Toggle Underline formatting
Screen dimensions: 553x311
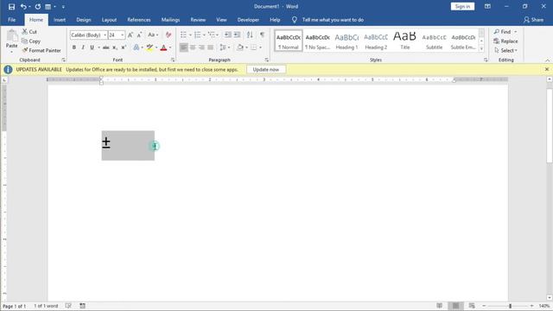(92, 48)
